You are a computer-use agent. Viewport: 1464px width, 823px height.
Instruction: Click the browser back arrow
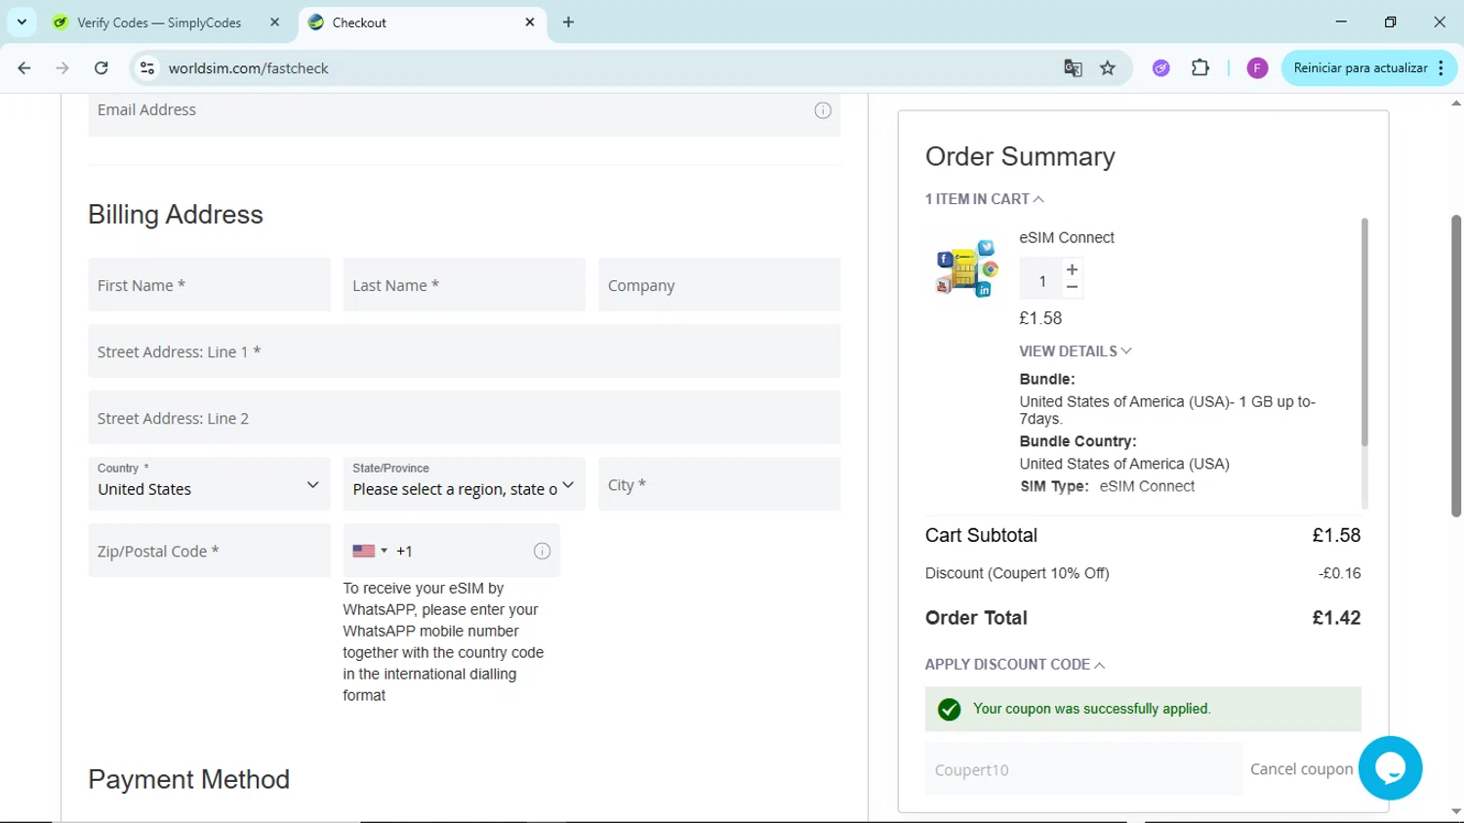pyautogui.click(x=24, y=68)
